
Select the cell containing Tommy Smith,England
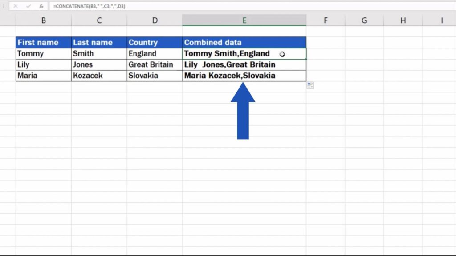(x=244, y=53)
